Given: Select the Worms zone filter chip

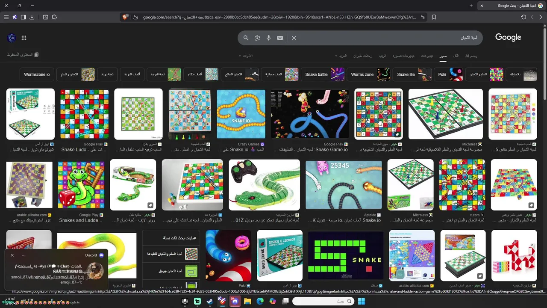Looking at the screenshot, I should point(369,74).
